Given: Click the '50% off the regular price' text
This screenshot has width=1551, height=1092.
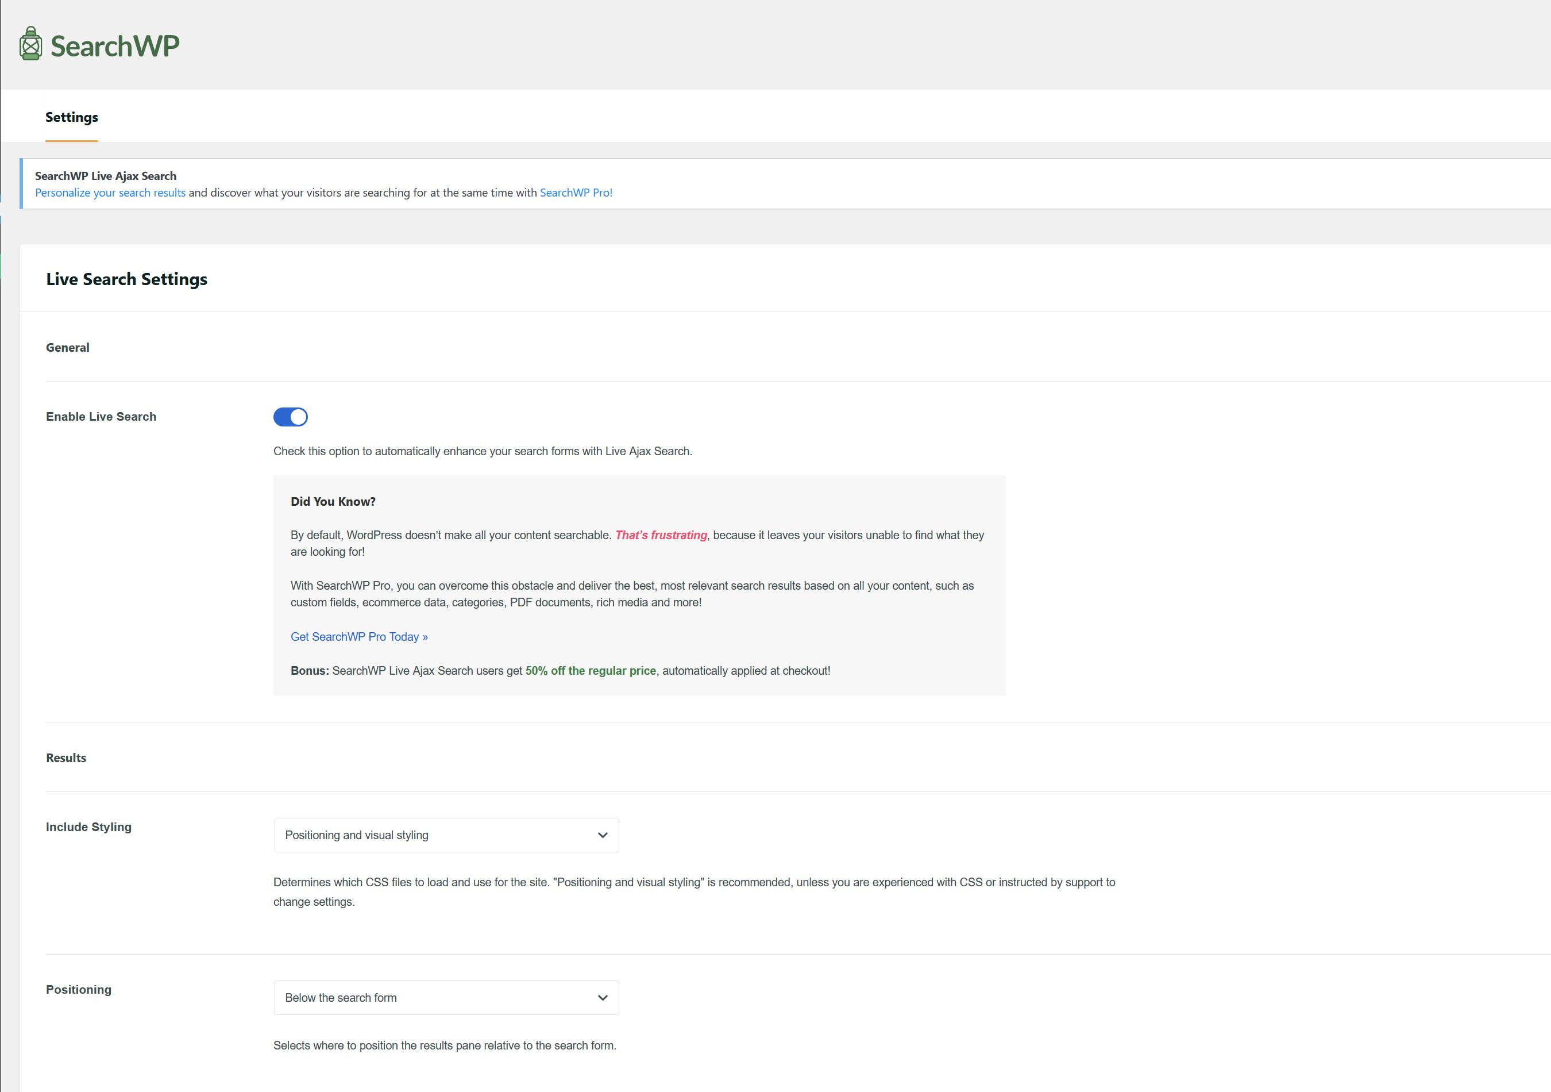Looking at the screenshot, I should [591, 670].
